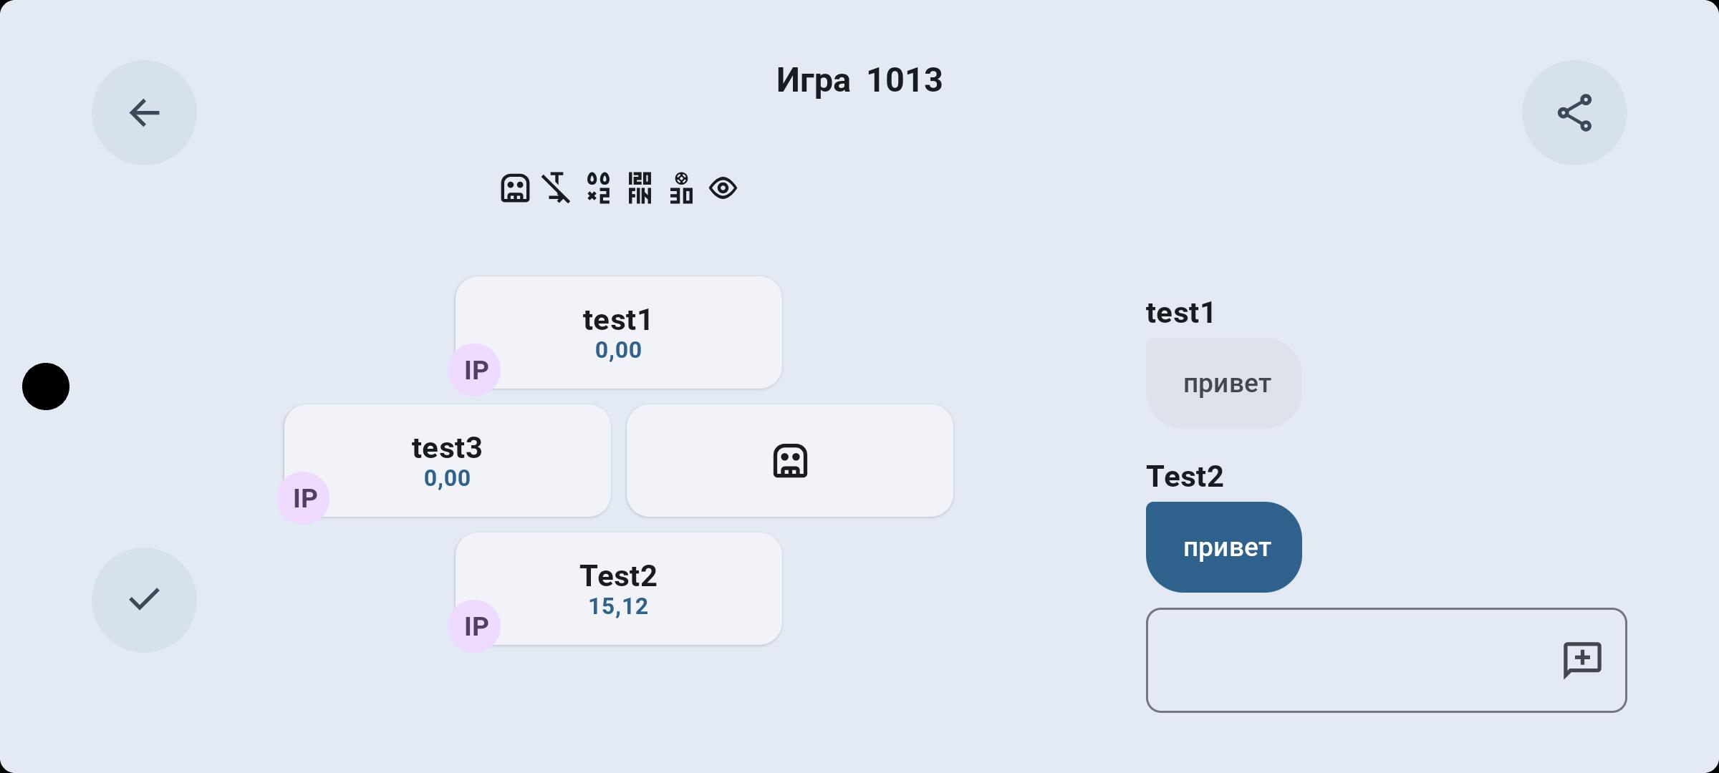Click IP avatar on test1 card
Image resolution: width=1719 pixels, height=773 pixels.
(x=474, y=370)
